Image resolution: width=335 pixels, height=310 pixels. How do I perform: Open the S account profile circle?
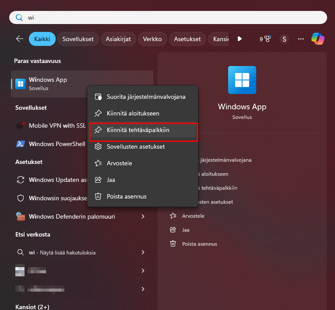click(284, 39)
